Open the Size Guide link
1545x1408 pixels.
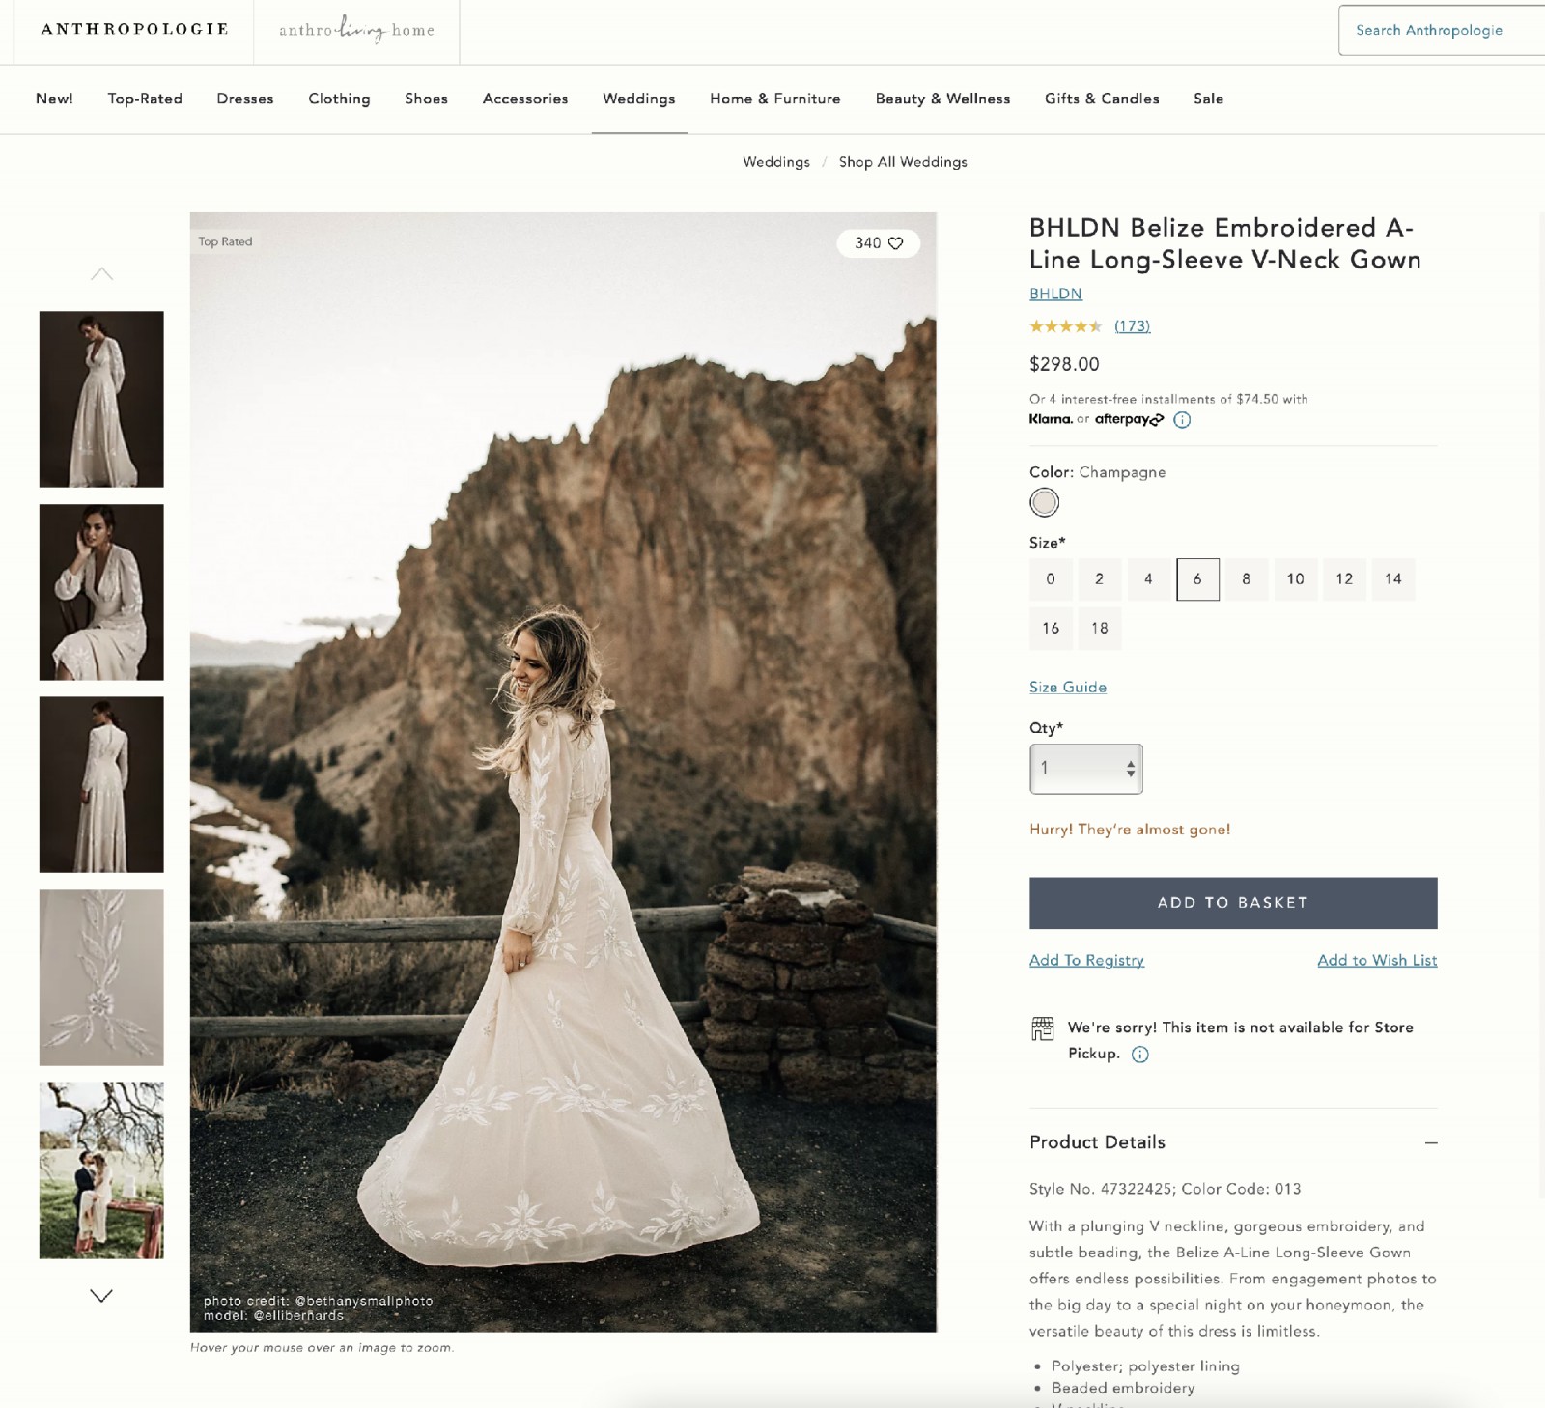[1067, 687]
